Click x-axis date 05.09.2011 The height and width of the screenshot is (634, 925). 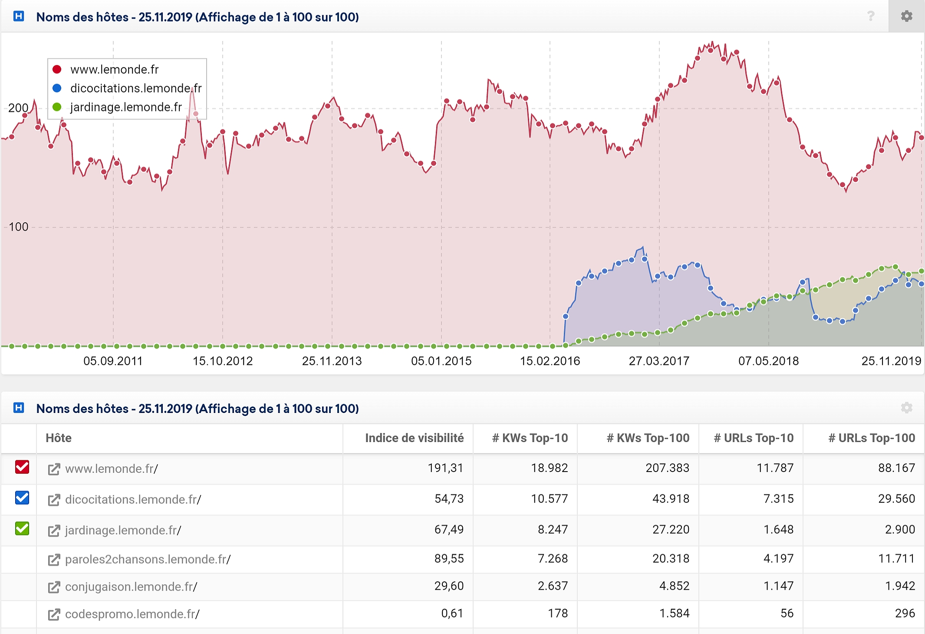click(x=113, y=361)
